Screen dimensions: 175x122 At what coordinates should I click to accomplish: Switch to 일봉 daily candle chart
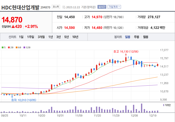coord(127,37)
